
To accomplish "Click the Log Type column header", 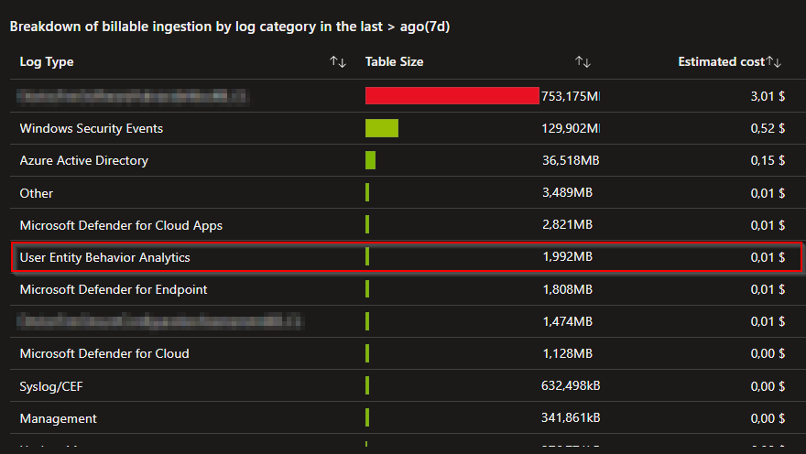I will (47, 61).
